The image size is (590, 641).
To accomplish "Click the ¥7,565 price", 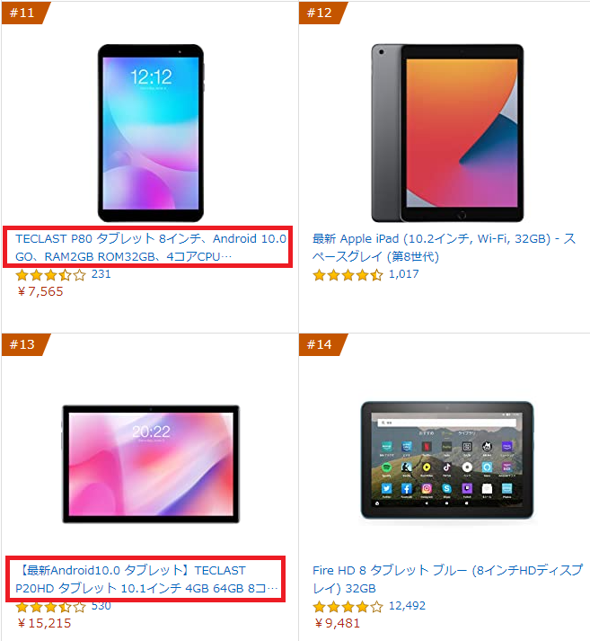I will 40,291.
